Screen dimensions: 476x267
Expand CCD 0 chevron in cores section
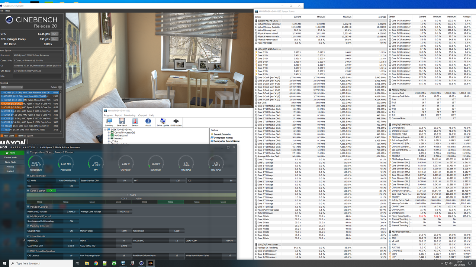[x=128, y=195]
